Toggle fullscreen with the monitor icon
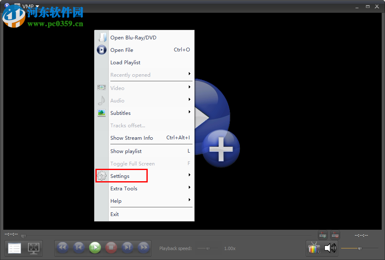The height and width of the screenshot is (260, 385). point(34,248)
